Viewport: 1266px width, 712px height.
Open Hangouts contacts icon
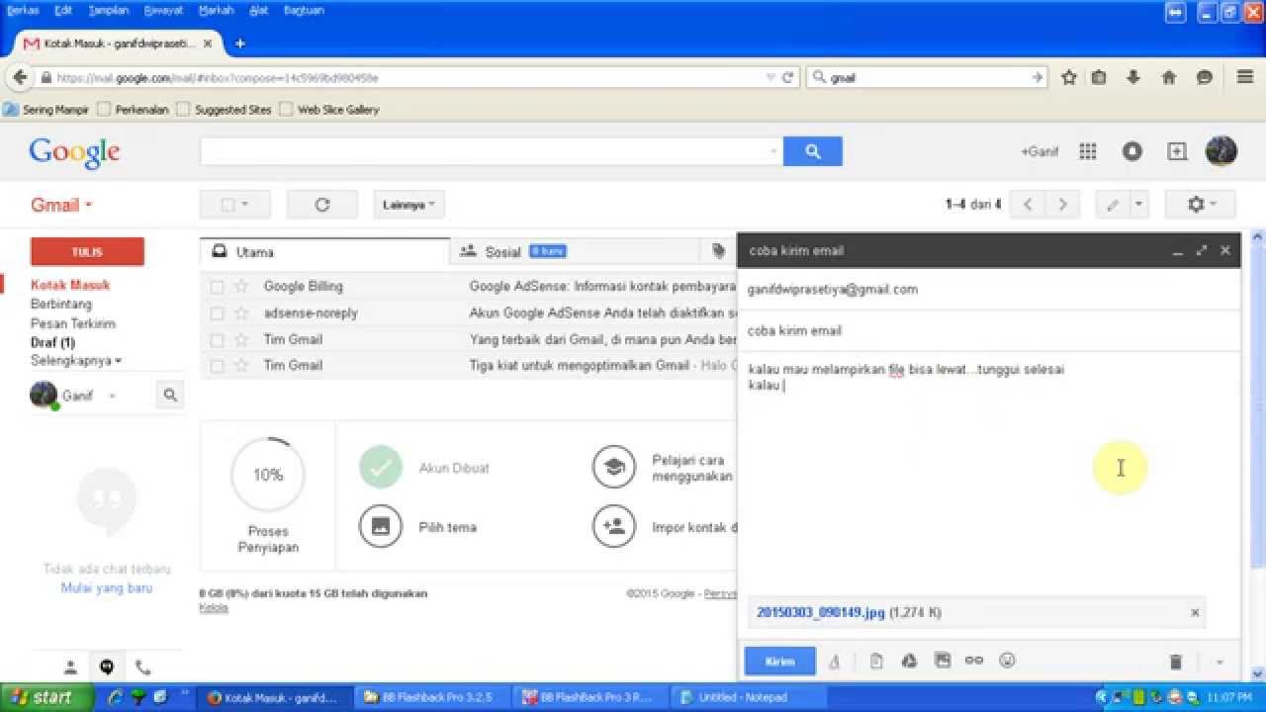click(70, 667)
